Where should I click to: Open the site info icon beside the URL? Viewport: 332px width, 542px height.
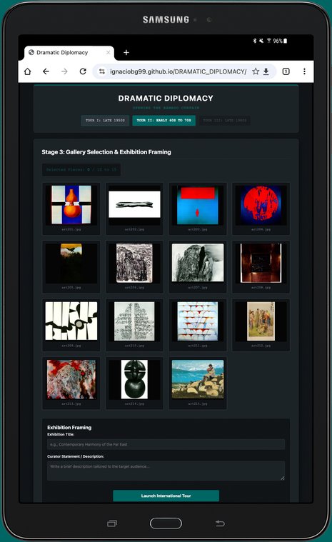(x=102, y=71)
